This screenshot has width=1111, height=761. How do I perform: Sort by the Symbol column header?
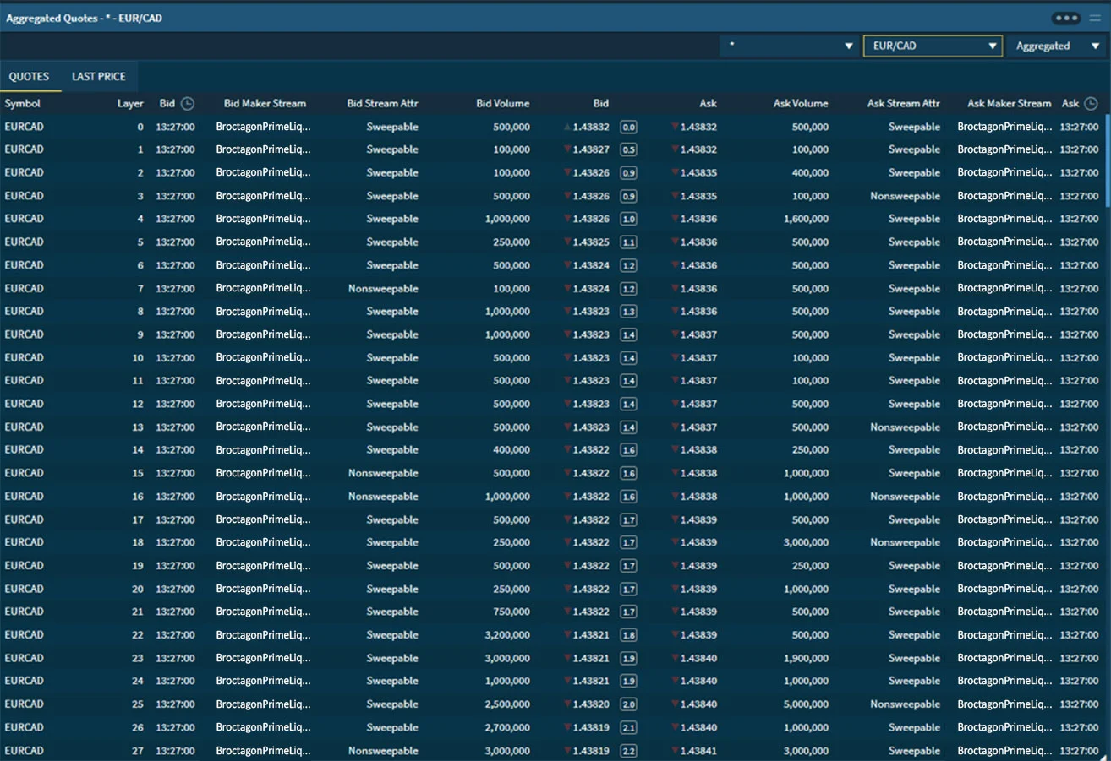point(23,104)
